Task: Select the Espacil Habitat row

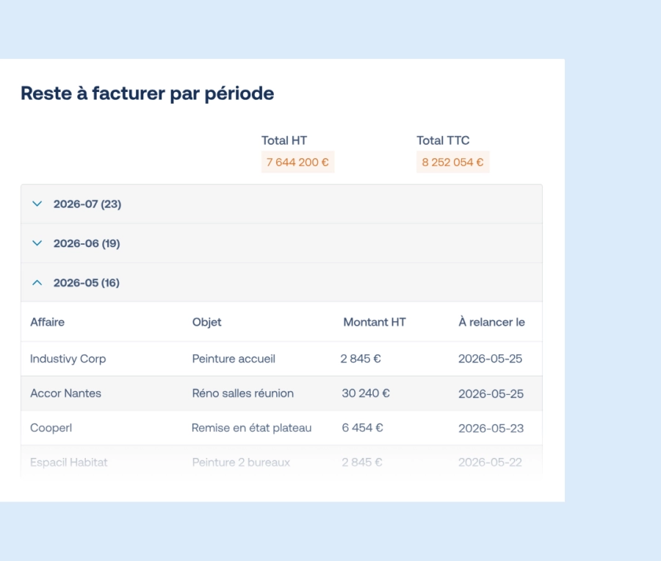Action: (68, 462)
